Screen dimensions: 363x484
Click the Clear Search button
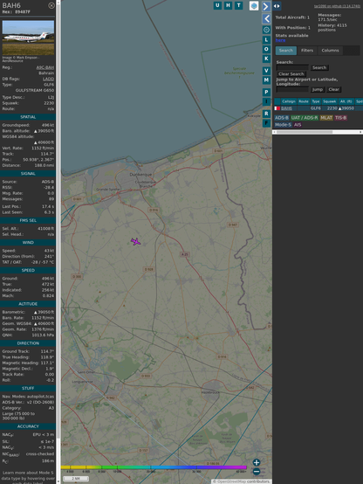click(x=291, y=74)
